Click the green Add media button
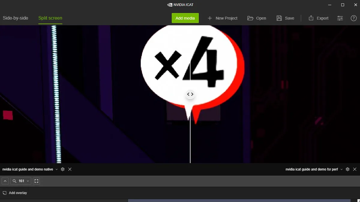The width and height of the screenshot is (360, 202). (x=185, y=18)
